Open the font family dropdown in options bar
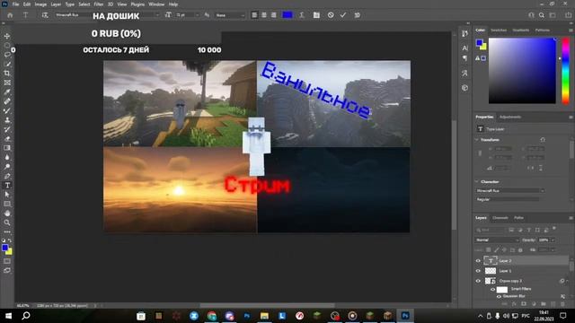 click(158, 15)
